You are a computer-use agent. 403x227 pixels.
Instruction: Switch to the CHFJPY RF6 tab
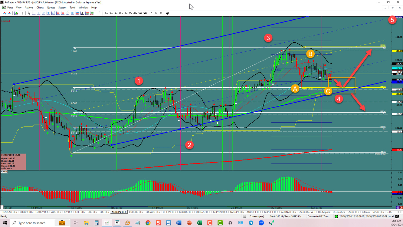169,212
